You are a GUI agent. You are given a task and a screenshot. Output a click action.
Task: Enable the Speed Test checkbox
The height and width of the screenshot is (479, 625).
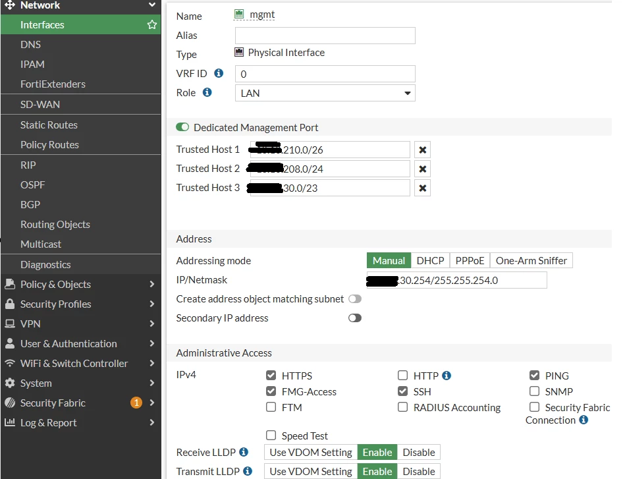coord(271,435)
